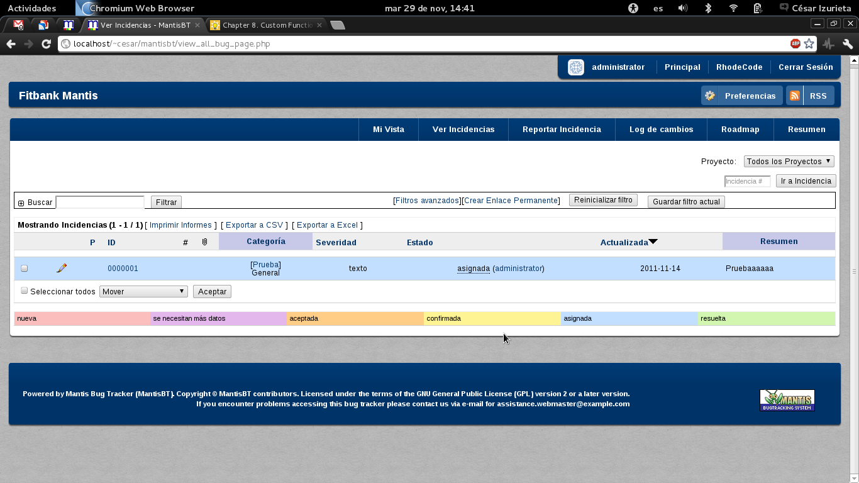Click the pencil edit icon for issue 0000001
This screenshot has width=859, height=483.
(x=62, y=268)
